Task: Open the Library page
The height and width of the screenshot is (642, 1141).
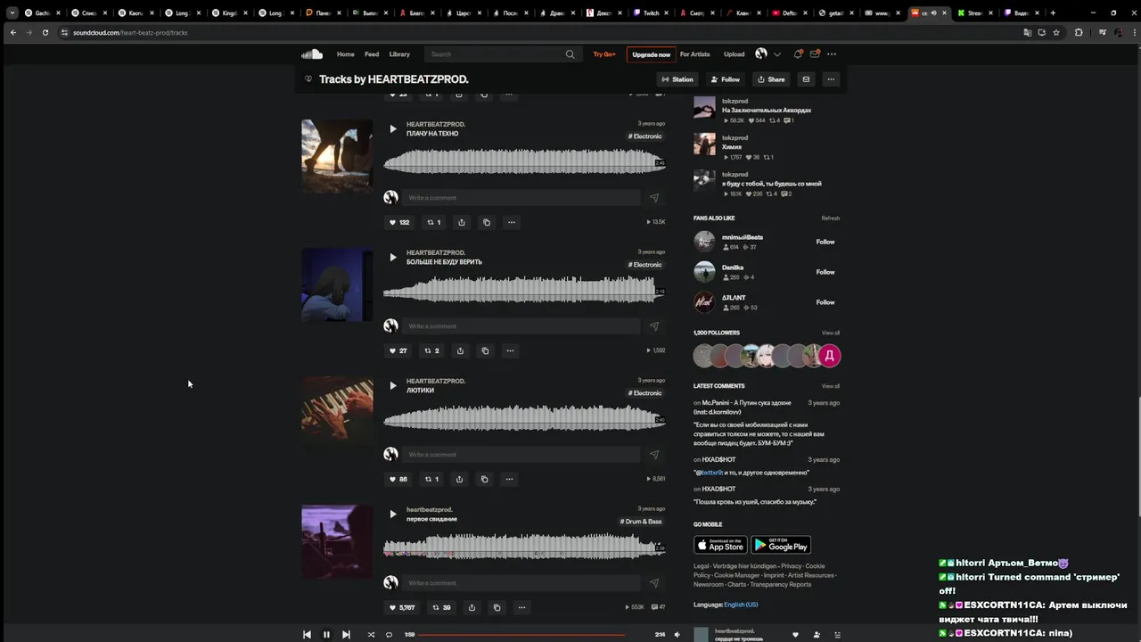Action: point(399,54)
